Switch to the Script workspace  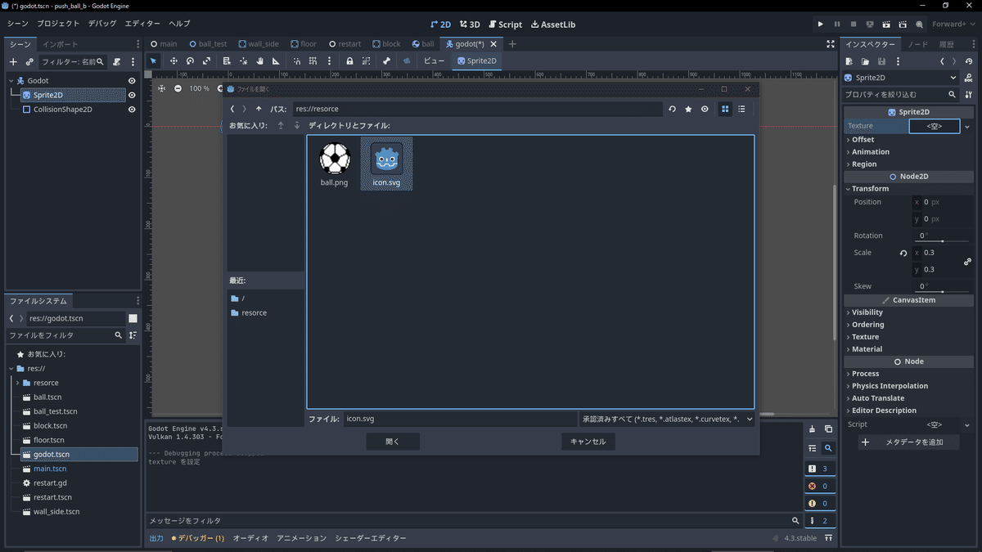(x=505, y=24)
